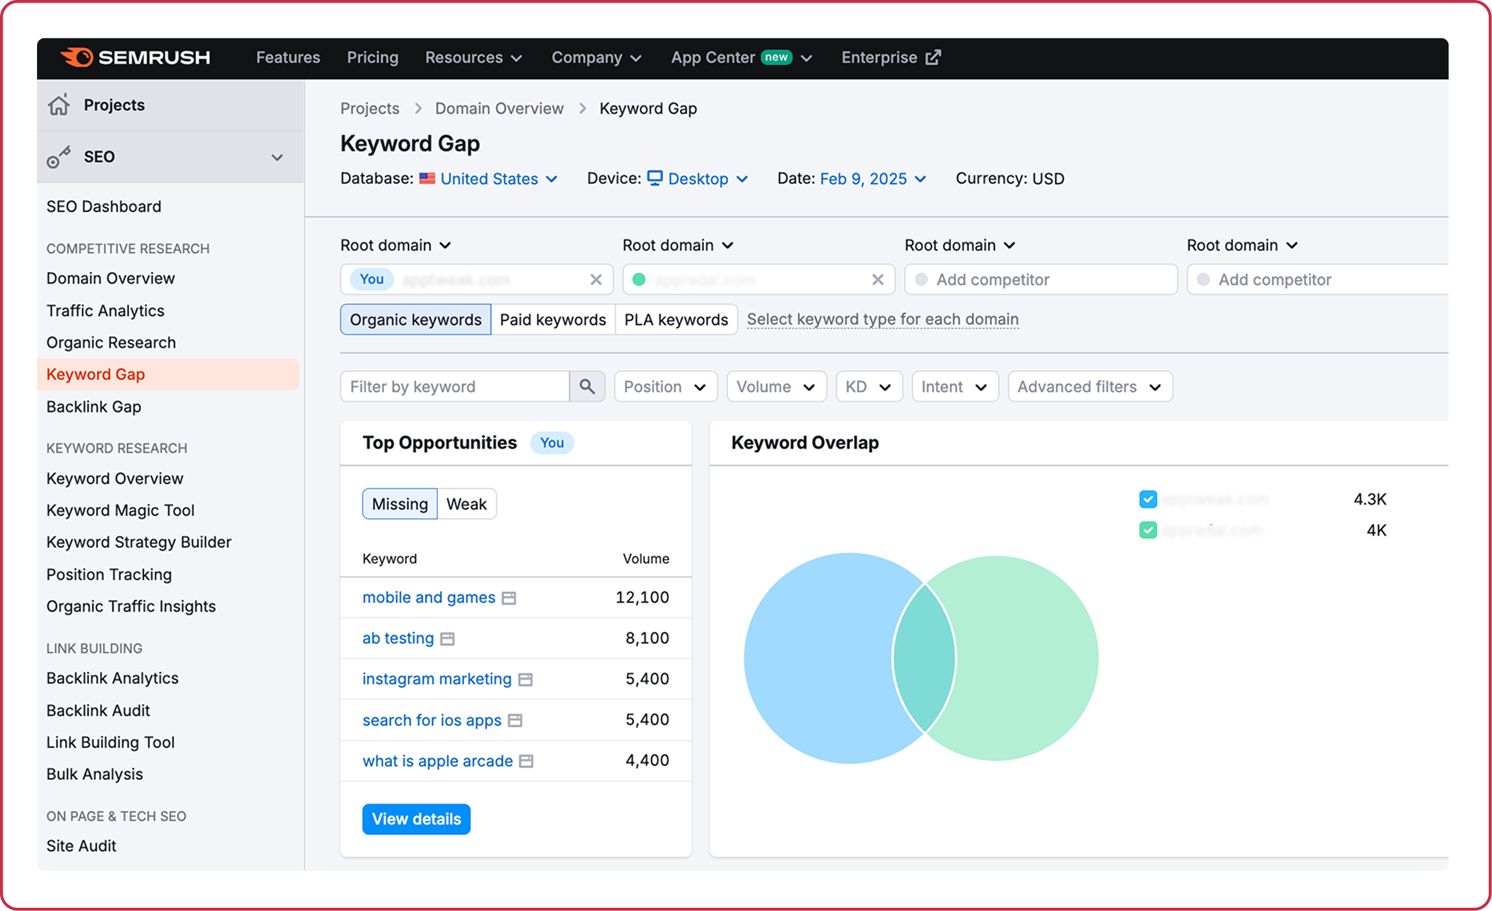
Task: Open first Root domain dropdown above You field
Action: [396, 245]
